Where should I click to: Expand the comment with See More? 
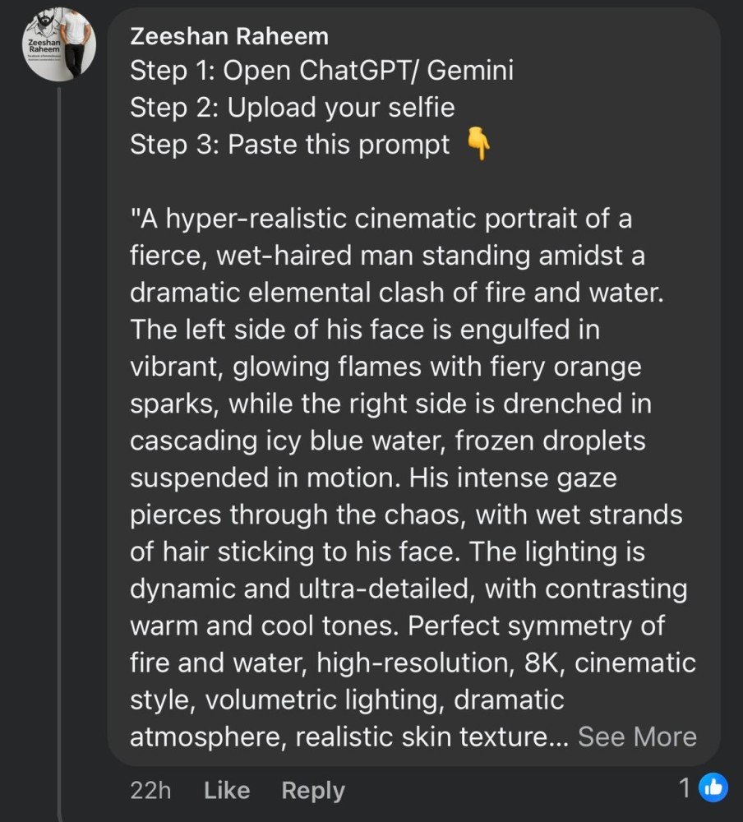click(637, 737)
